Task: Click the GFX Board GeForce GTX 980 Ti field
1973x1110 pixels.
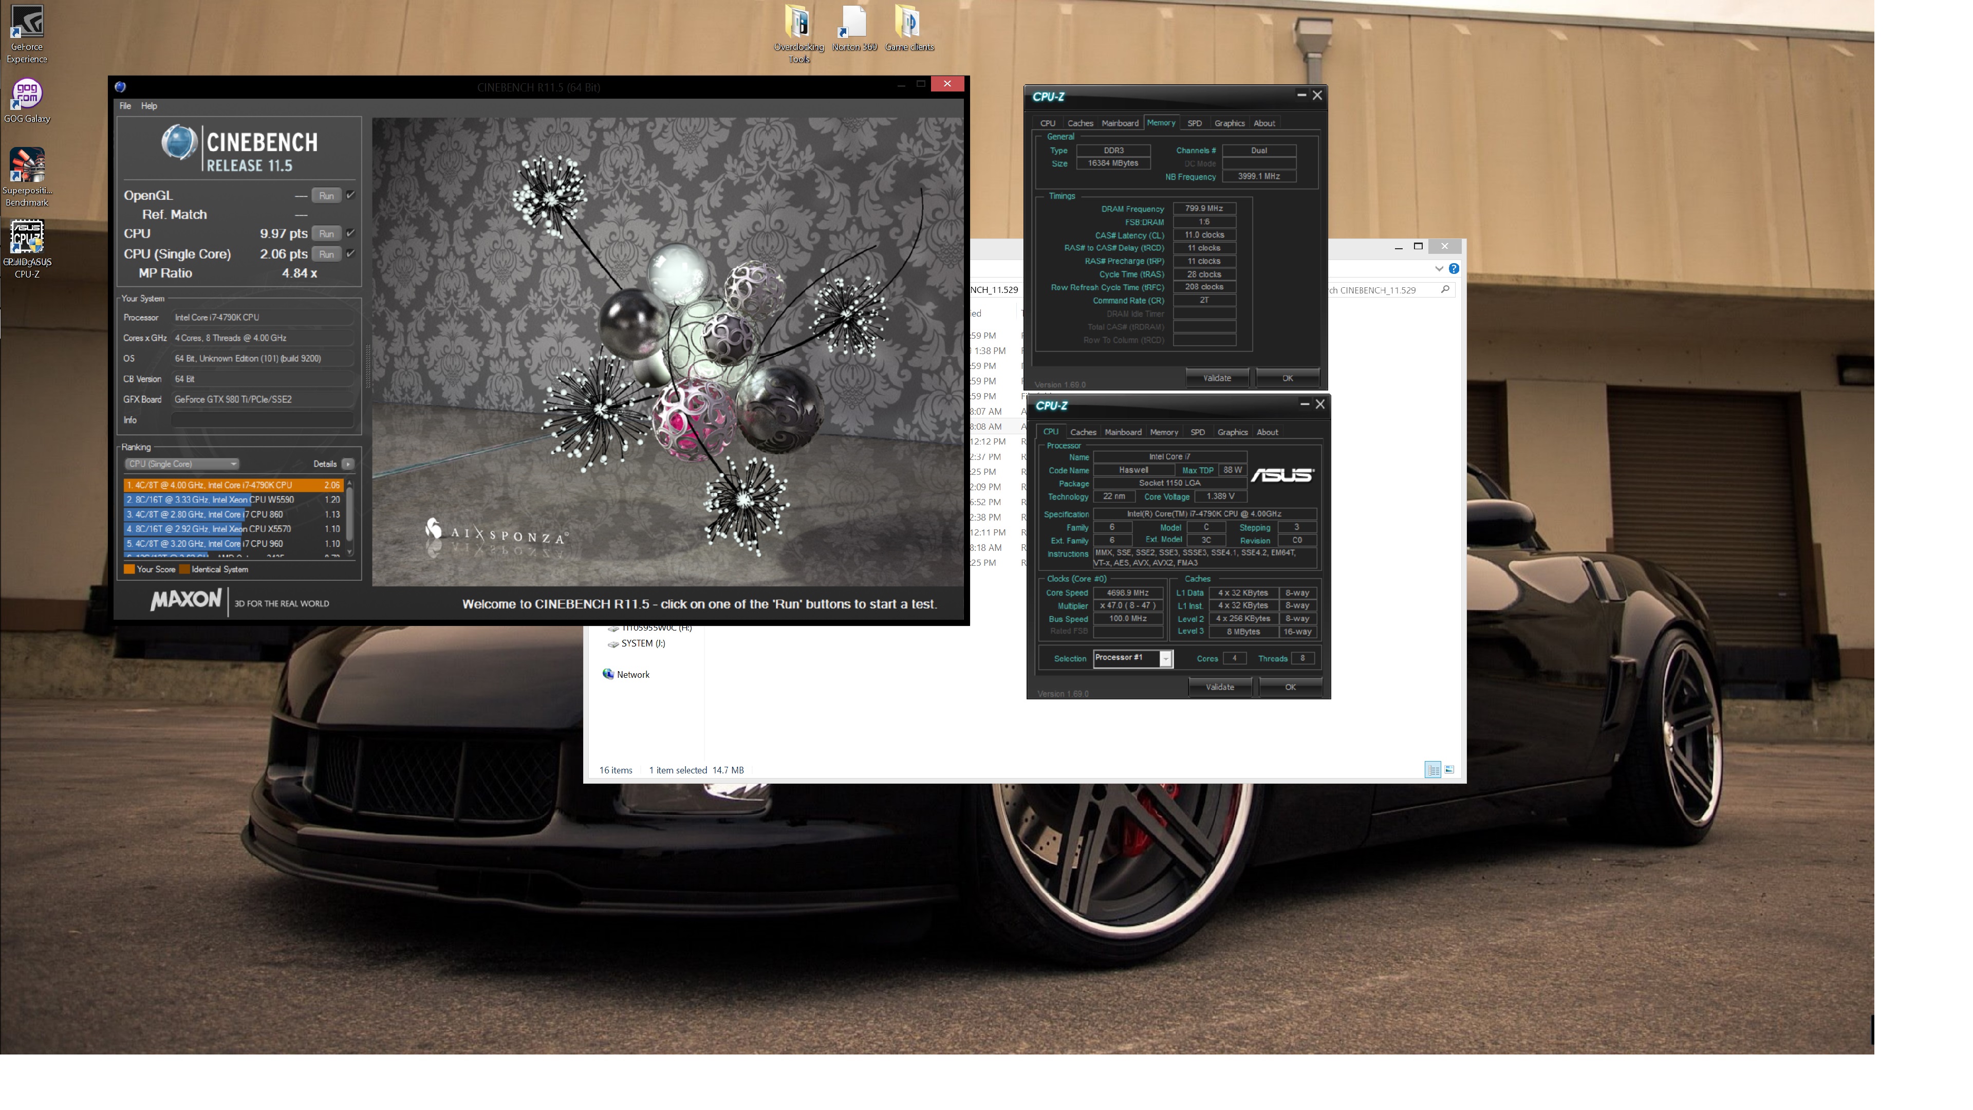Action: 263,399
